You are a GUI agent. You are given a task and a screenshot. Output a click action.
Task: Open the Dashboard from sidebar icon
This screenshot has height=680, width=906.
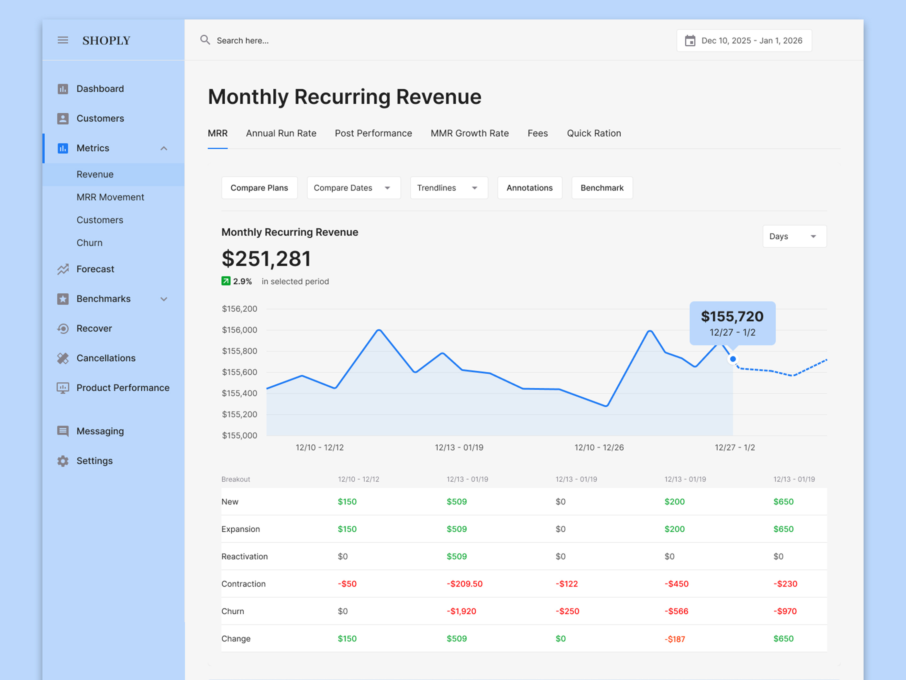tap(63, 88)
